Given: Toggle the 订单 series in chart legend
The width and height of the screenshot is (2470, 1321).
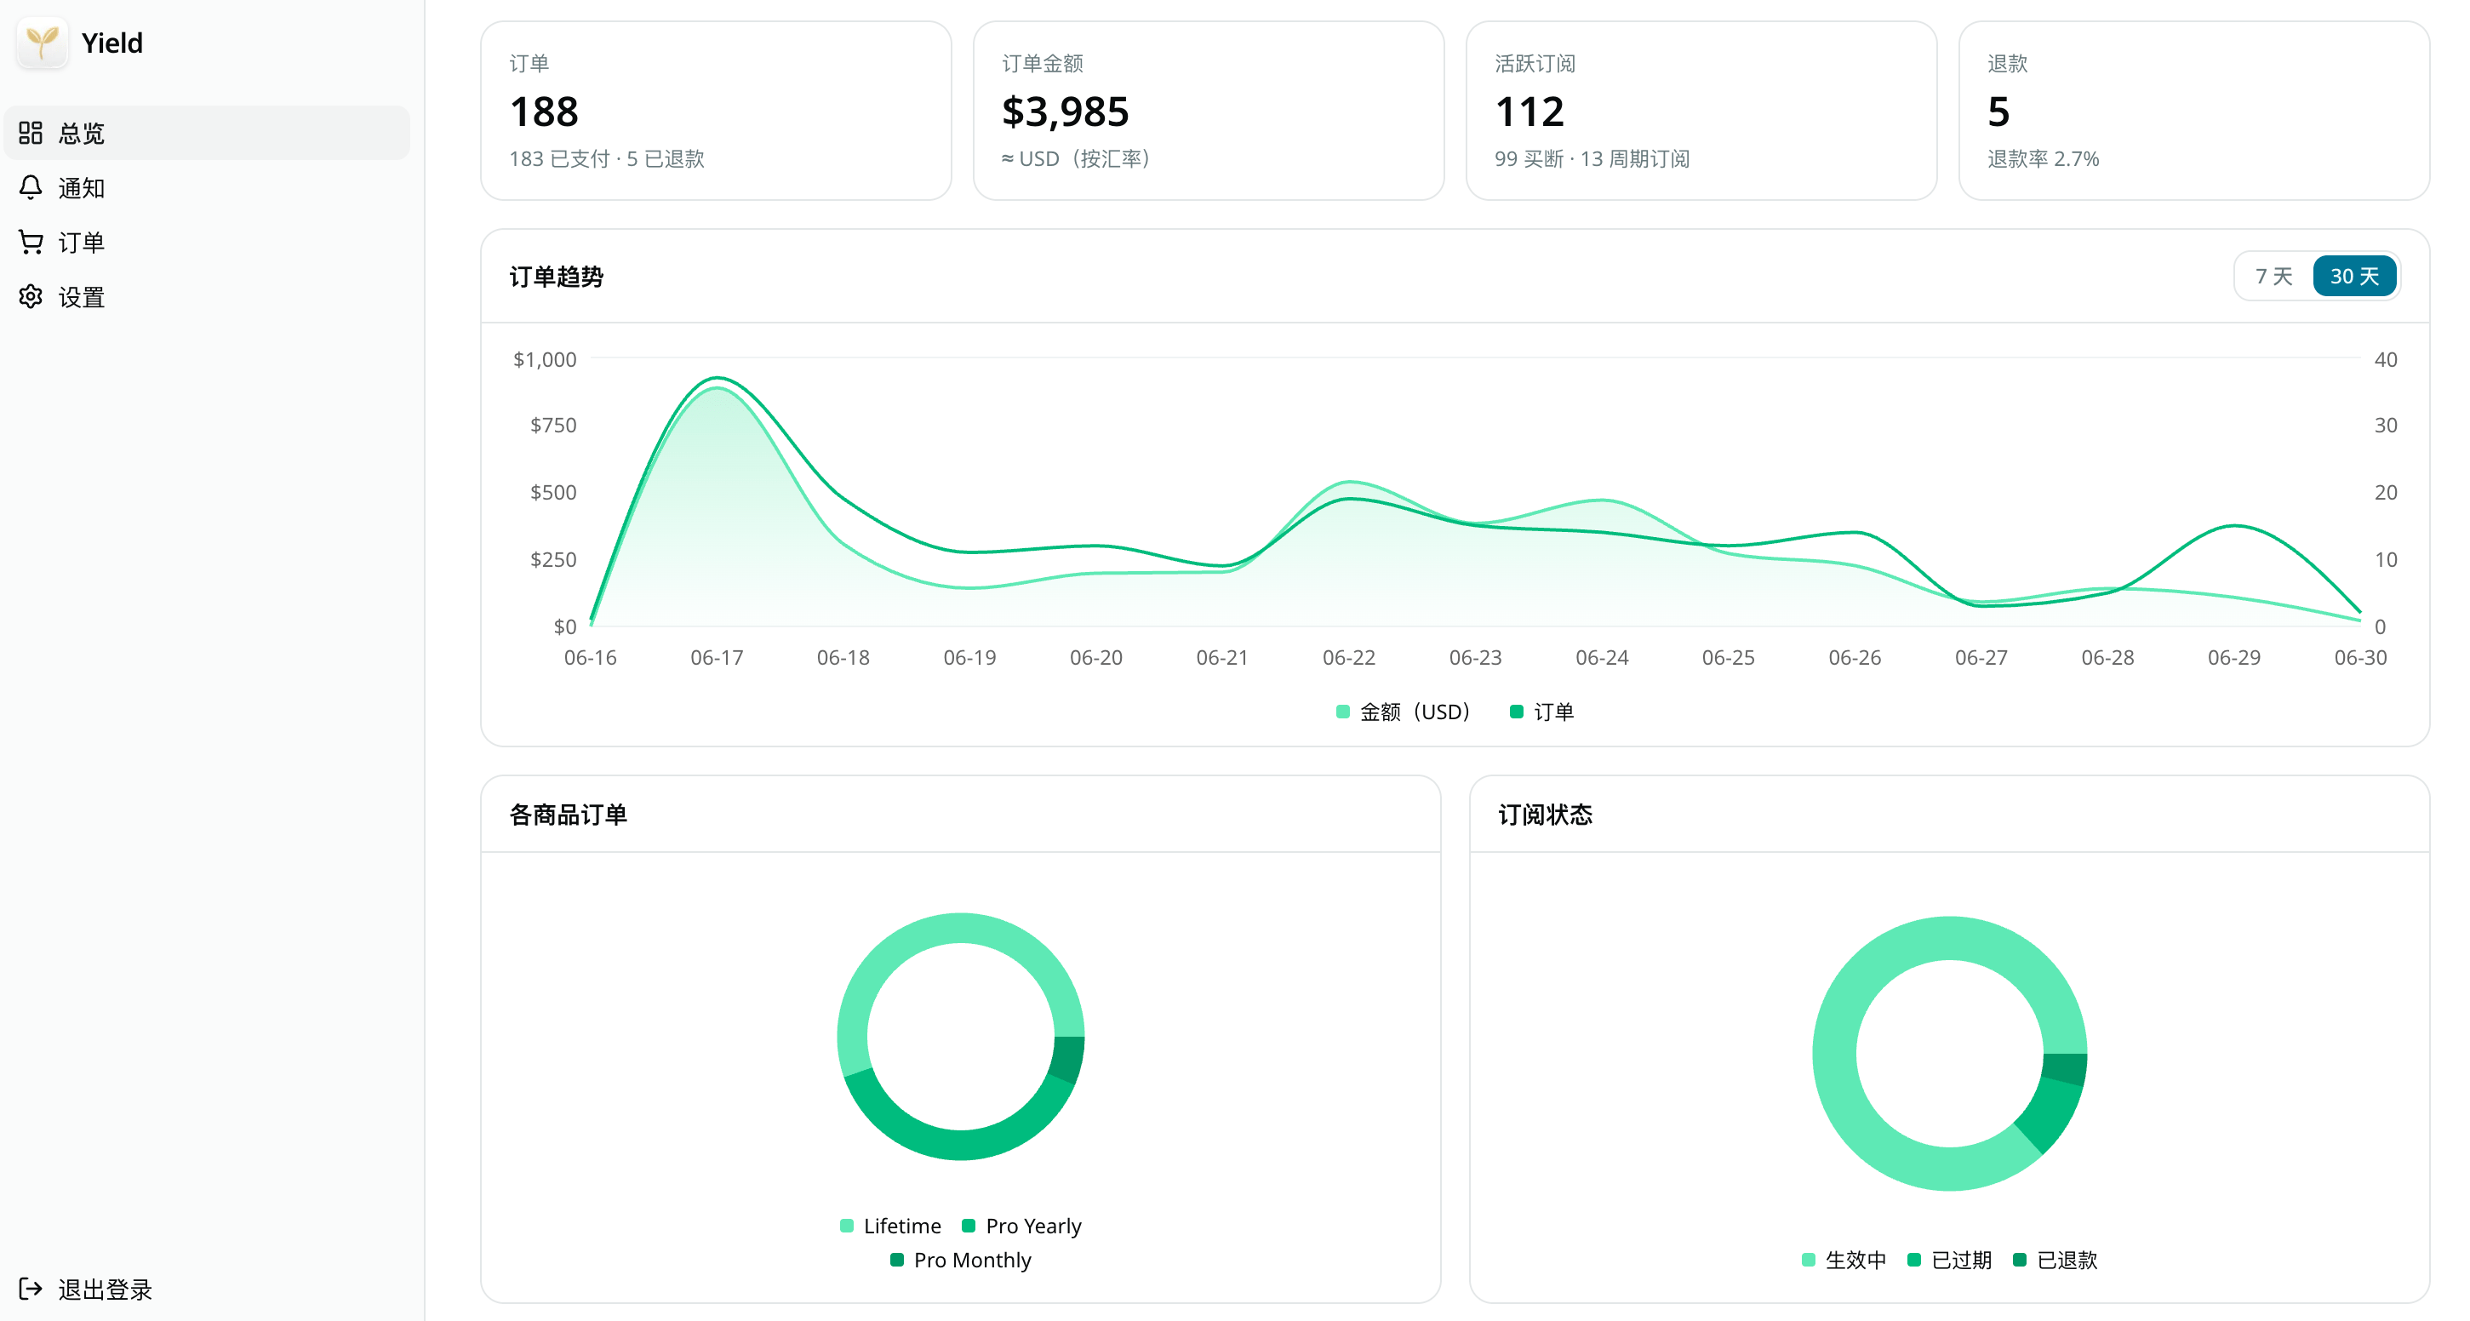Looking at the screenshot, I should tap(1541, 712).
